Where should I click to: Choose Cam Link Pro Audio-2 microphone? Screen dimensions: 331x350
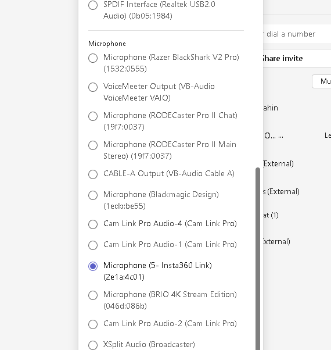[93, 324]
